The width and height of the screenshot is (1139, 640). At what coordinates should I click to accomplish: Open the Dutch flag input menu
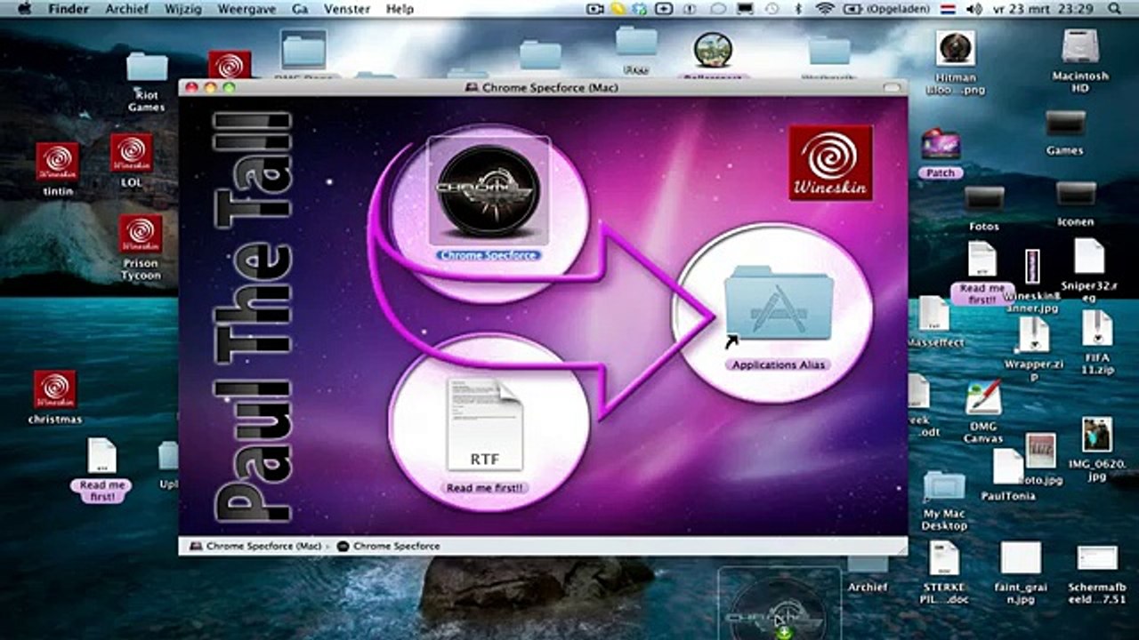(x=948, y=9)
